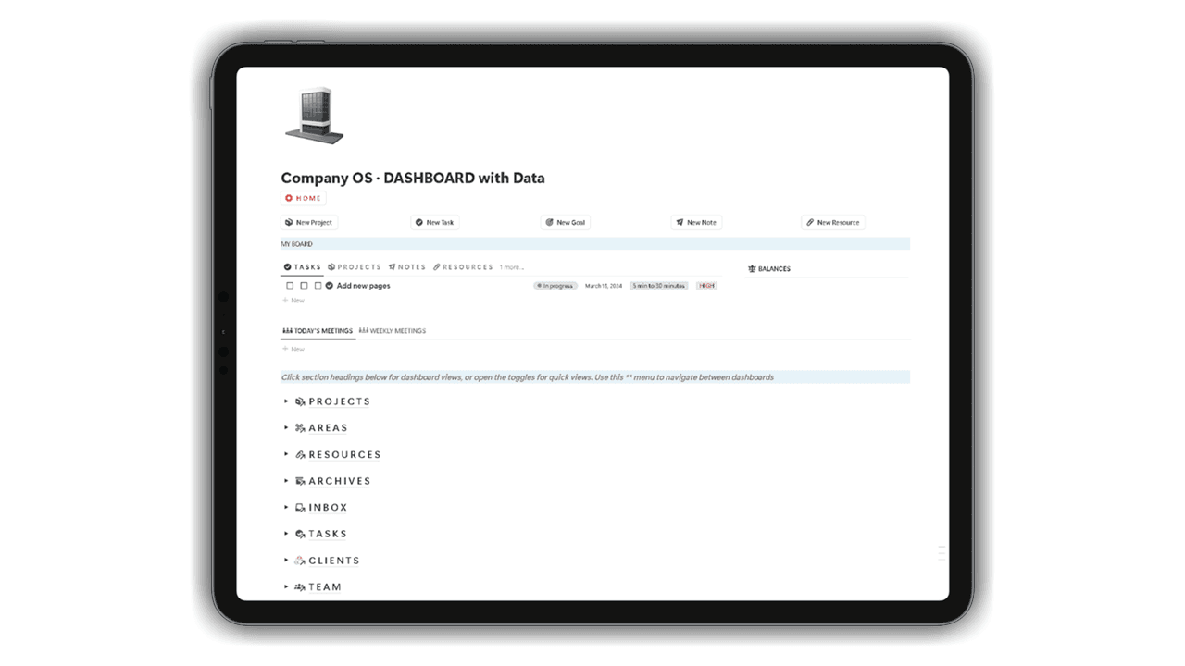Click the Balances scale icon
The image size is (1185, 666).
(752, 268)
